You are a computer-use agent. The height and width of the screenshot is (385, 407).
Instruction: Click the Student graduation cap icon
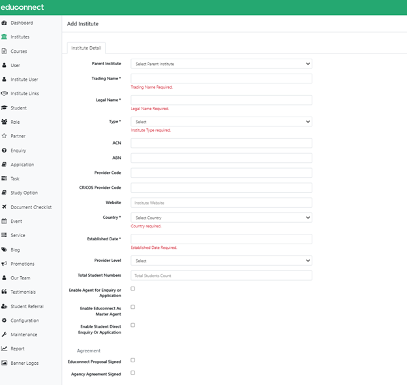tap(4, 107)
